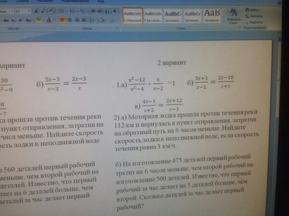Click Выделить (Select)
289x216 pixels.
(x=255, y=23)
